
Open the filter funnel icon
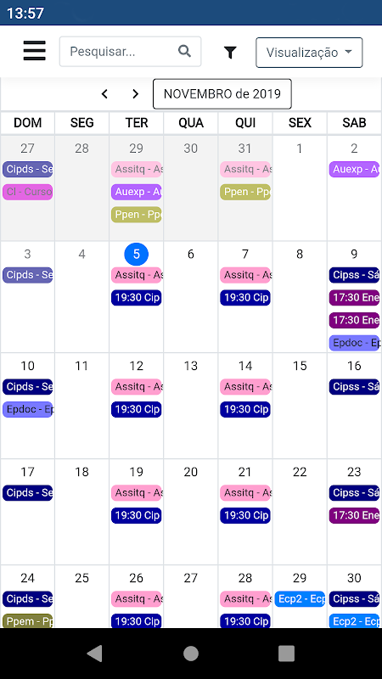(230, 53)
